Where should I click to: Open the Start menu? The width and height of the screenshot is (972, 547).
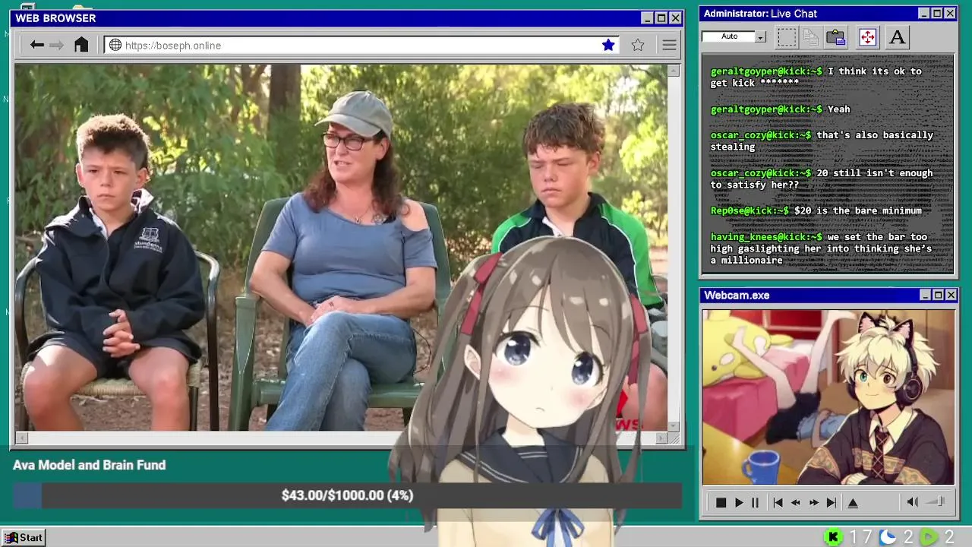point(24,537)
